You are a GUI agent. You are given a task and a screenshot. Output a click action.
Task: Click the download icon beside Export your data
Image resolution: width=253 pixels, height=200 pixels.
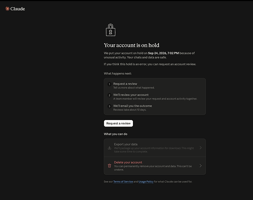click(109, 148)
